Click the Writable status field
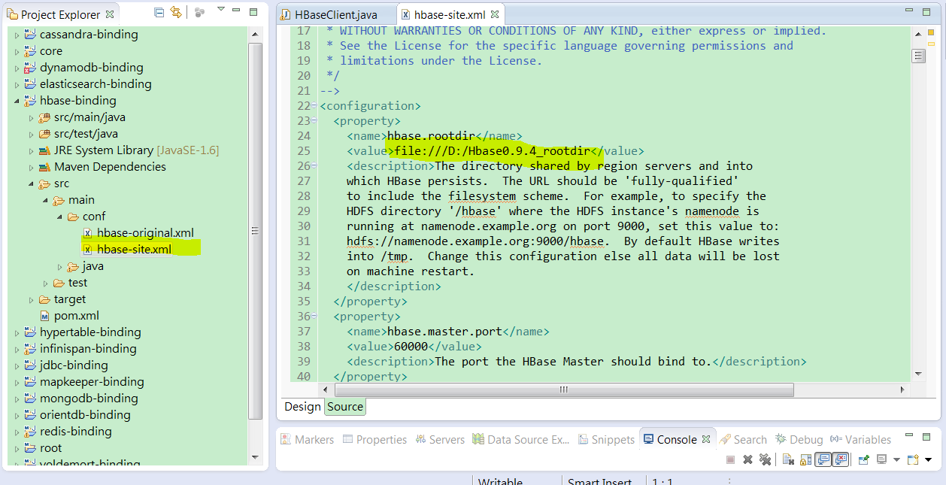 [501, 481]
